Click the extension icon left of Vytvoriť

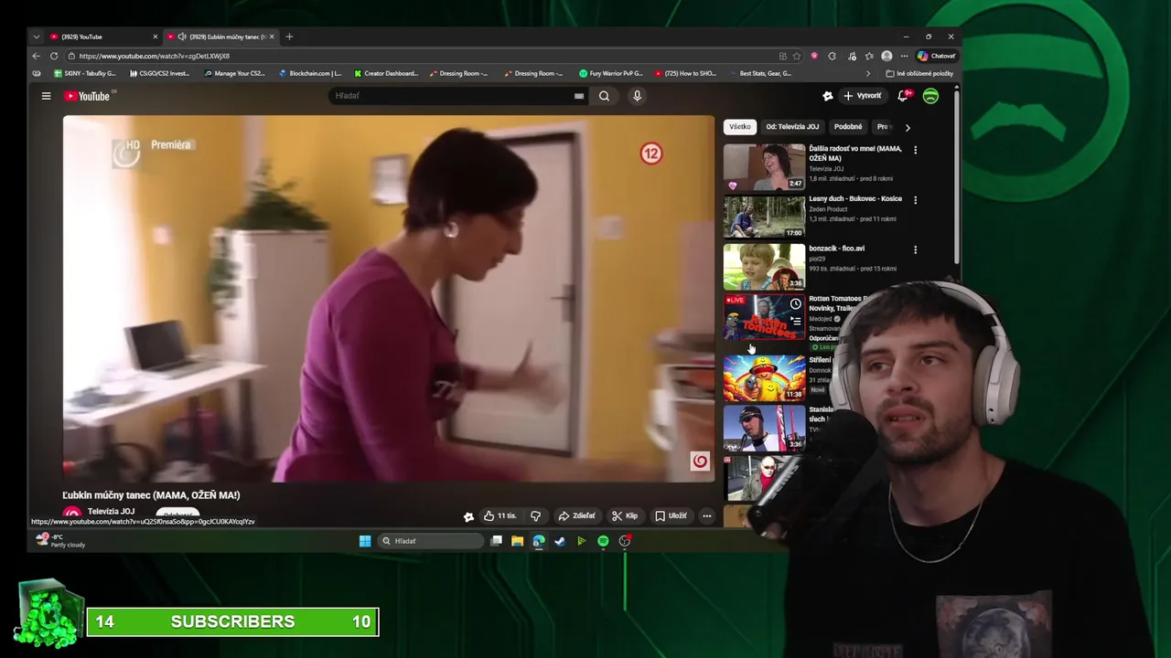point(828,96)
